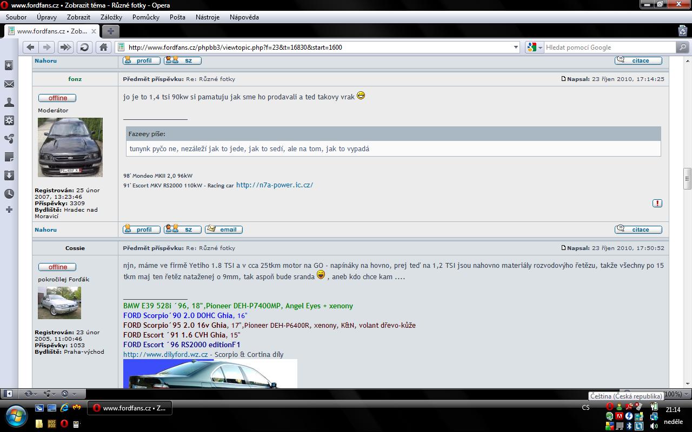This screenshot has width=692, height=432.
Task: Expand the address bar history dropdown
Action: (516, 48)
